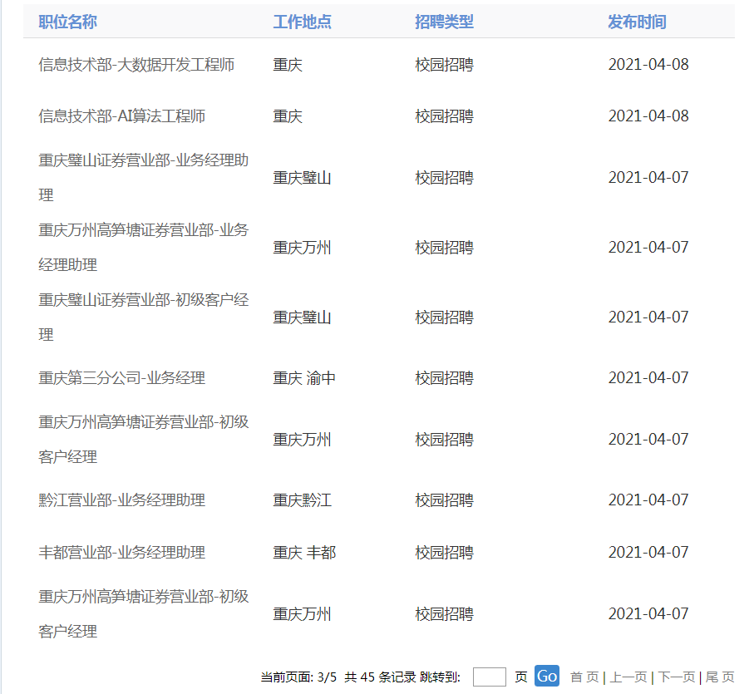Click 校园招聘 in 黔江营业部 row

[x=444, y=500]
